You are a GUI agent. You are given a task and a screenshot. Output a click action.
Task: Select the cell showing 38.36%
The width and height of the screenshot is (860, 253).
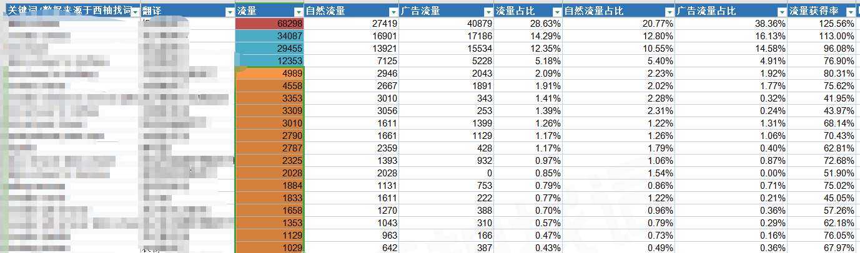731,23
